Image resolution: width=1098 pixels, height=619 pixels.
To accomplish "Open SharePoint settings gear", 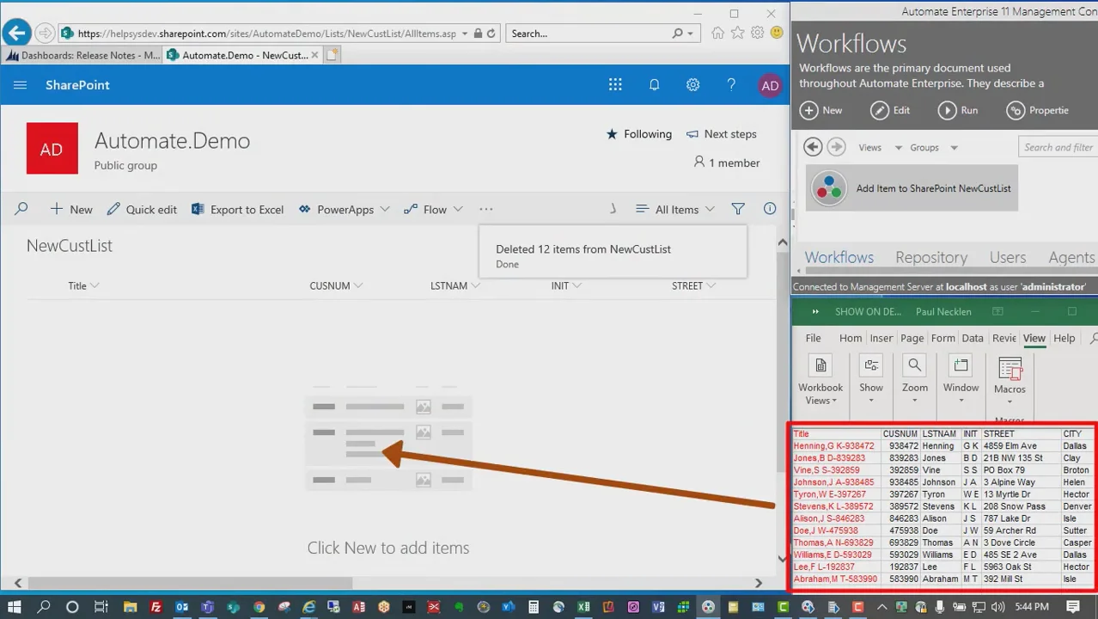I will (692, 84).
